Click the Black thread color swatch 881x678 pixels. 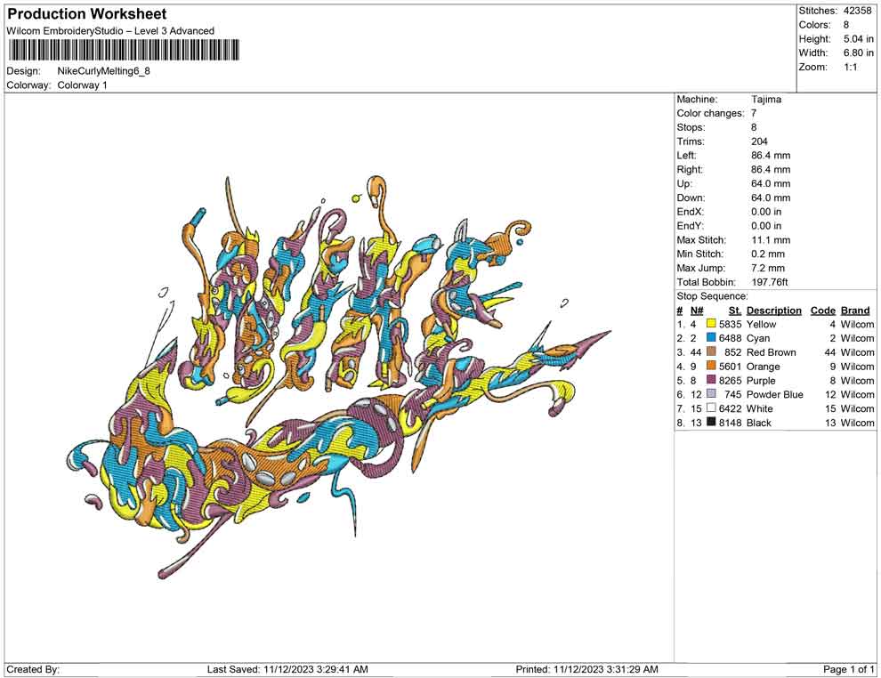click(x=711, y=423)
